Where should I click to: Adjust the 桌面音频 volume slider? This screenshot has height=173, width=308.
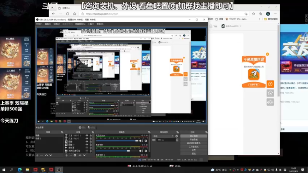pos(117,151)
